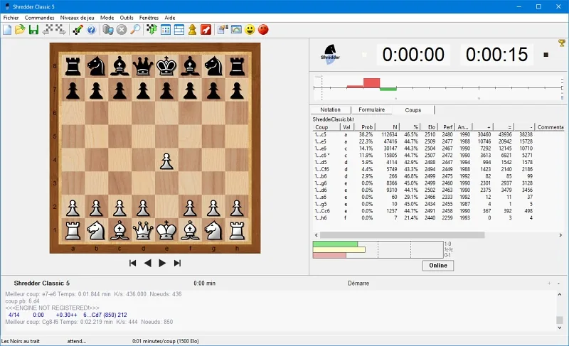Click the plus sign in engine panel header
569x346 pixels.
549,283
